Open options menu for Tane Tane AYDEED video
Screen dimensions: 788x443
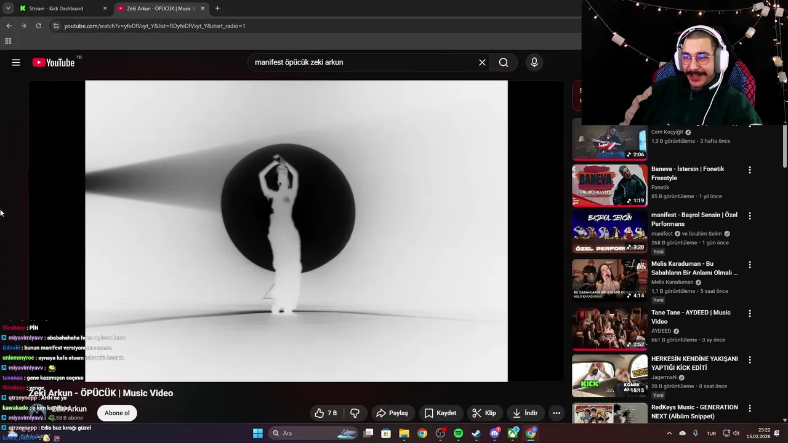click(x=749, y=313)
